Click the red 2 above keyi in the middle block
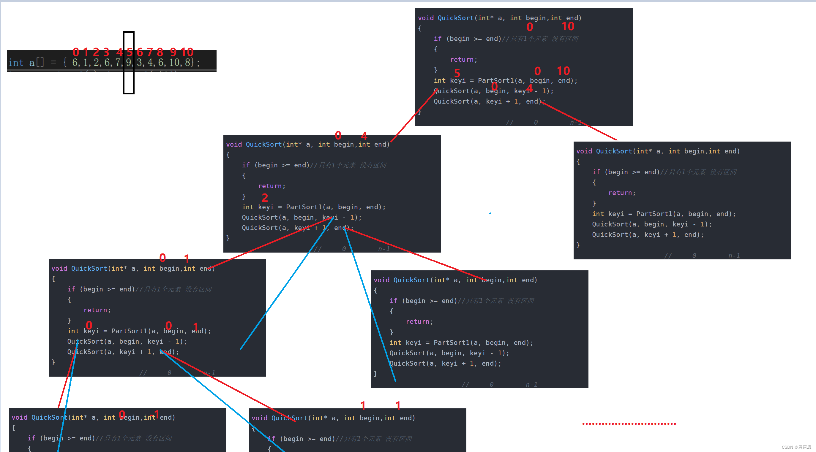816x452 pixels. click(x=265, y=198)
